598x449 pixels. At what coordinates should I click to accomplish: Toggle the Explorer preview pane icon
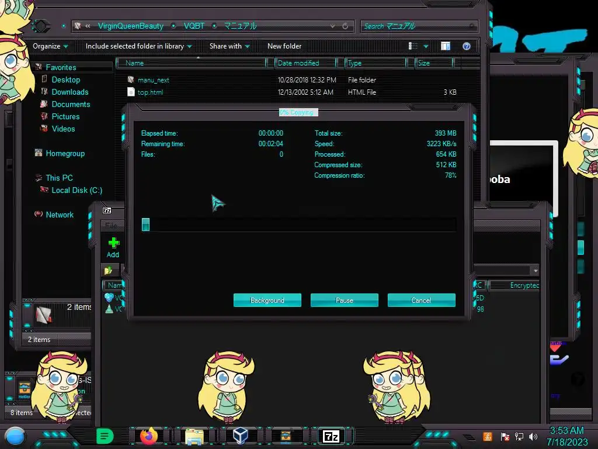(x=446, y=46)
